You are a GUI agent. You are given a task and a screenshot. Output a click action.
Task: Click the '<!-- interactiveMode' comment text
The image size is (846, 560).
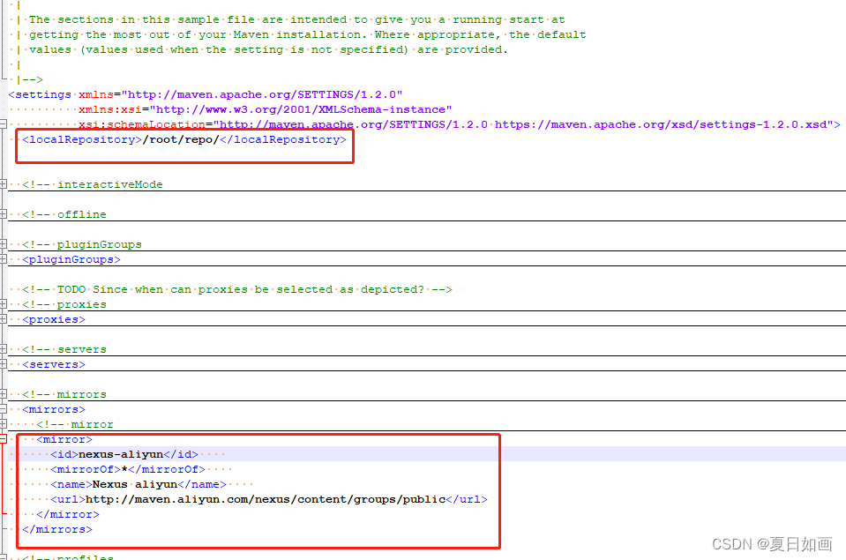click(93, 184)
